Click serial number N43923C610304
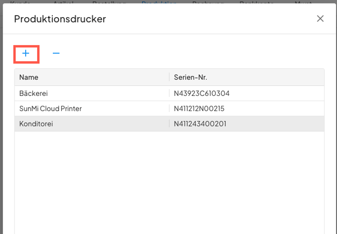The width and height of the screenshot is (337, 234). click(202, 93)
